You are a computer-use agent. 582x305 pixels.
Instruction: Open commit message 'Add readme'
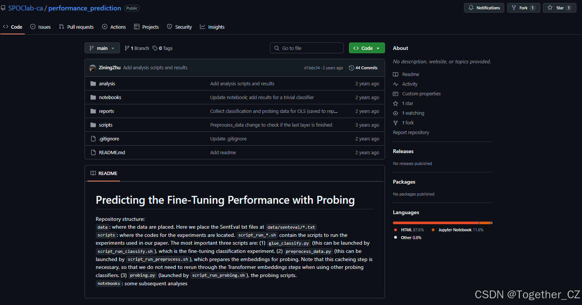click(223, 152)
